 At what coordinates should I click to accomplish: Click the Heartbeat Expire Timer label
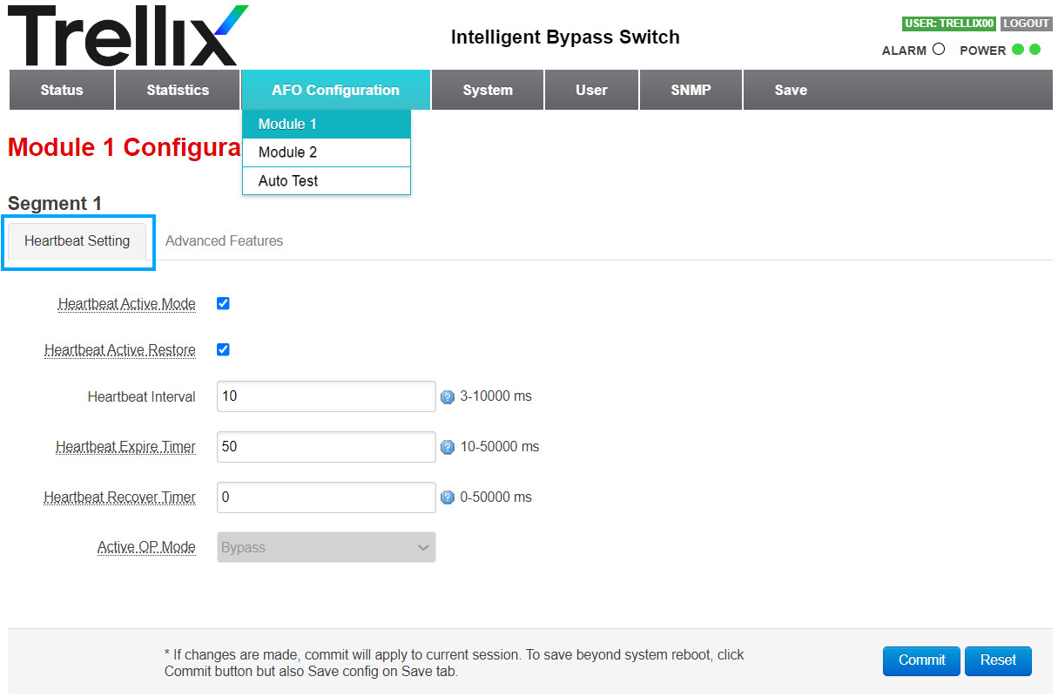[x=125, y=447]
